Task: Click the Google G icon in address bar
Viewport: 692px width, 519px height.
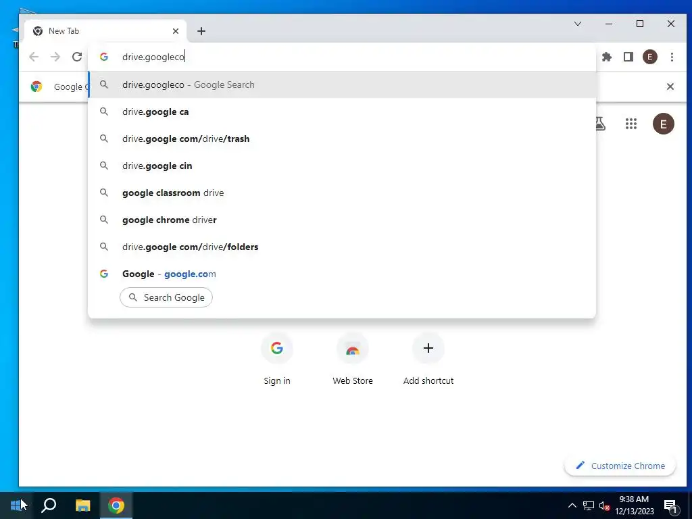Action: pyautogui.click(x=103, y=57)
